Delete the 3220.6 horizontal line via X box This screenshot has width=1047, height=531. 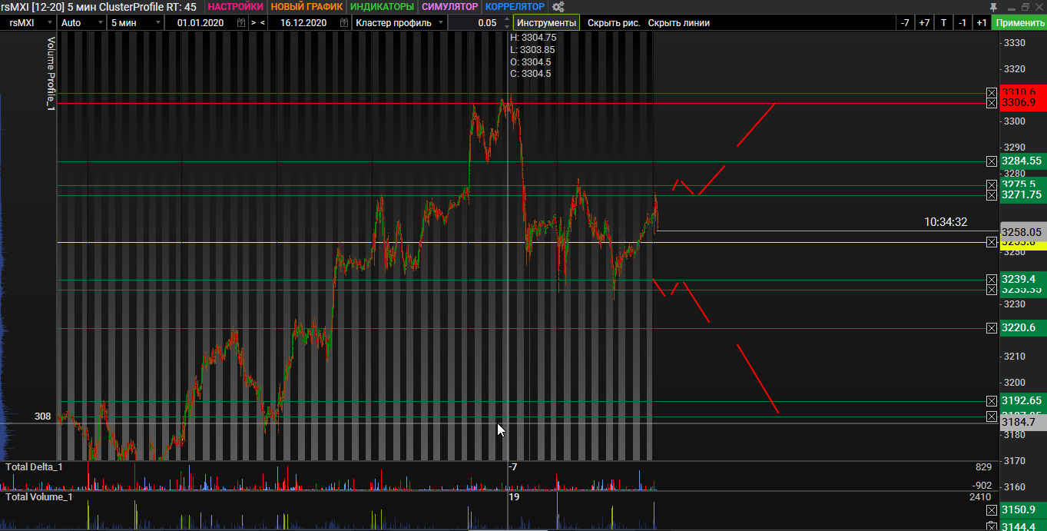[x=992, y=329]
